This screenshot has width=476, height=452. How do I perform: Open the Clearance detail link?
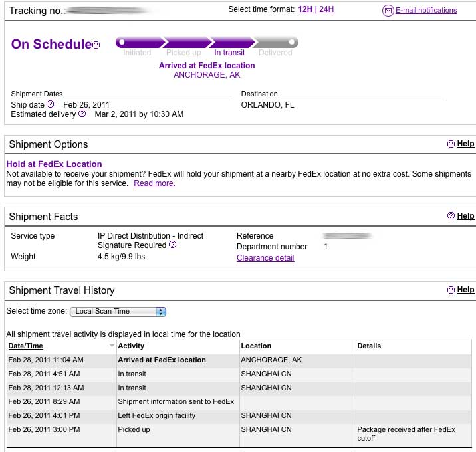[x=265, y=258]
